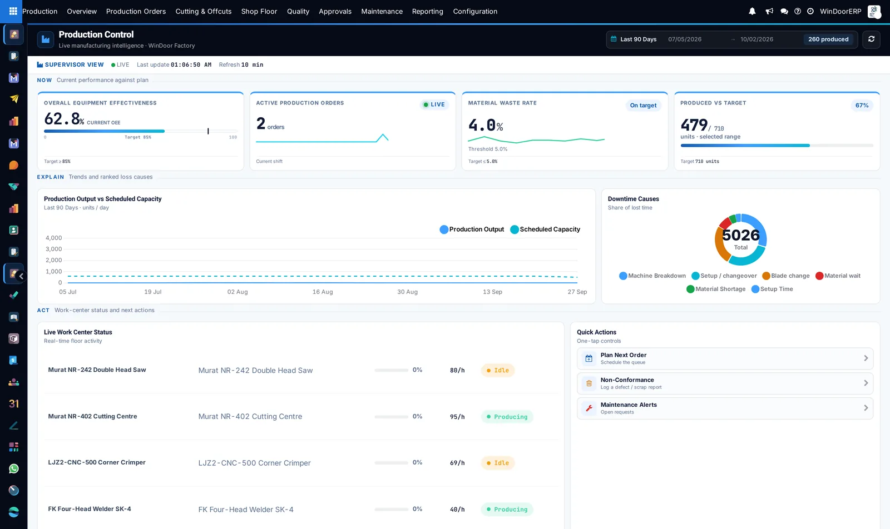Click the Non-Conformance quick action

[x=725, y=383]
